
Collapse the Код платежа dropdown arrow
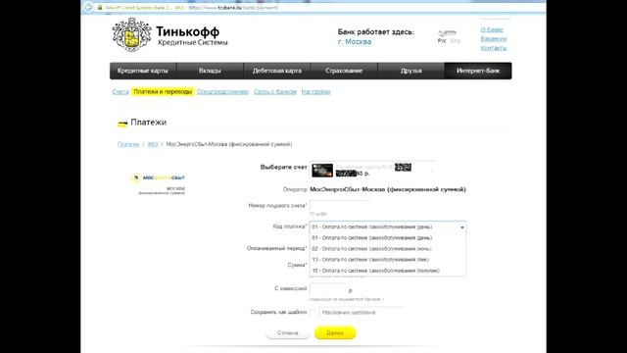(461, 227)
